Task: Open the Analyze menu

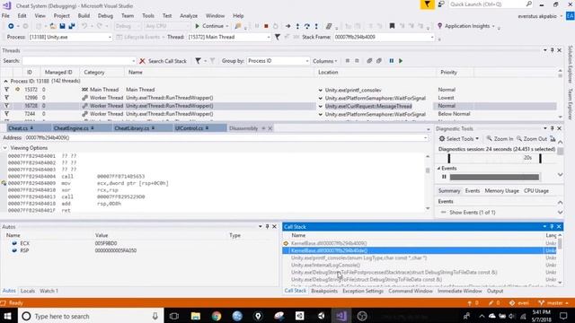Action: (x=189, y=16)
